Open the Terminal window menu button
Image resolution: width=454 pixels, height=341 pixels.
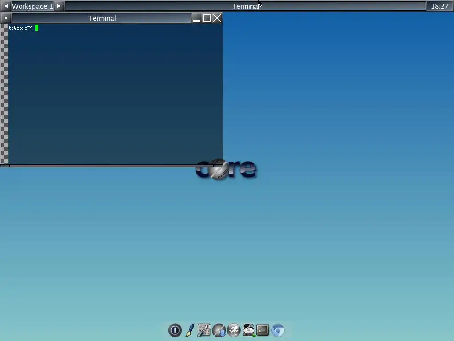click(x=6, y=18)
